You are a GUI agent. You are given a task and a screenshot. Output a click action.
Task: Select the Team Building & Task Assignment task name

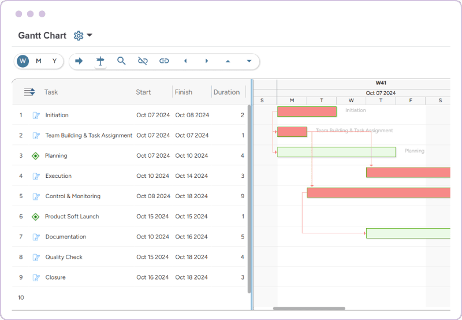[89, 135]
